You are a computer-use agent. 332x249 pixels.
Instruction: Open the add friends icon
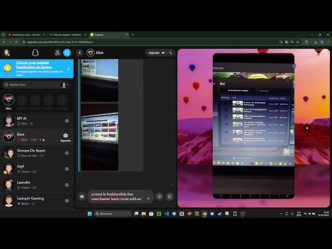pos(57,52)
